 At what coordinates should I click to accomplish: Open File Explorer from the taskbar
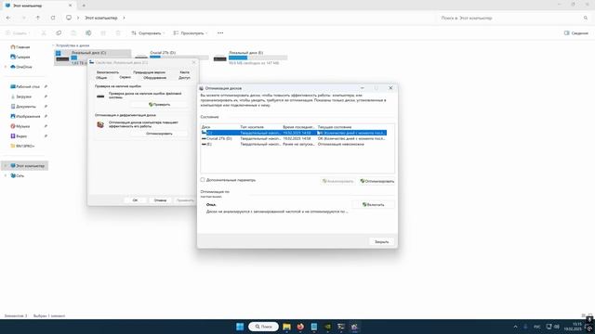pos(287,327)
